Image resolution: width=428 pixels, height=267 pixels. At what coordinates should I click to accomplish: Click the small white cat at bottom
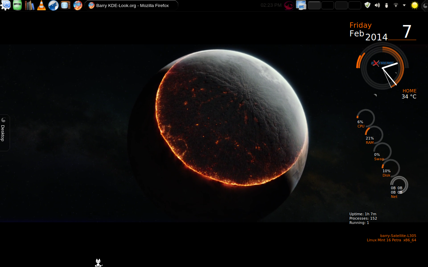pos(98,263)
